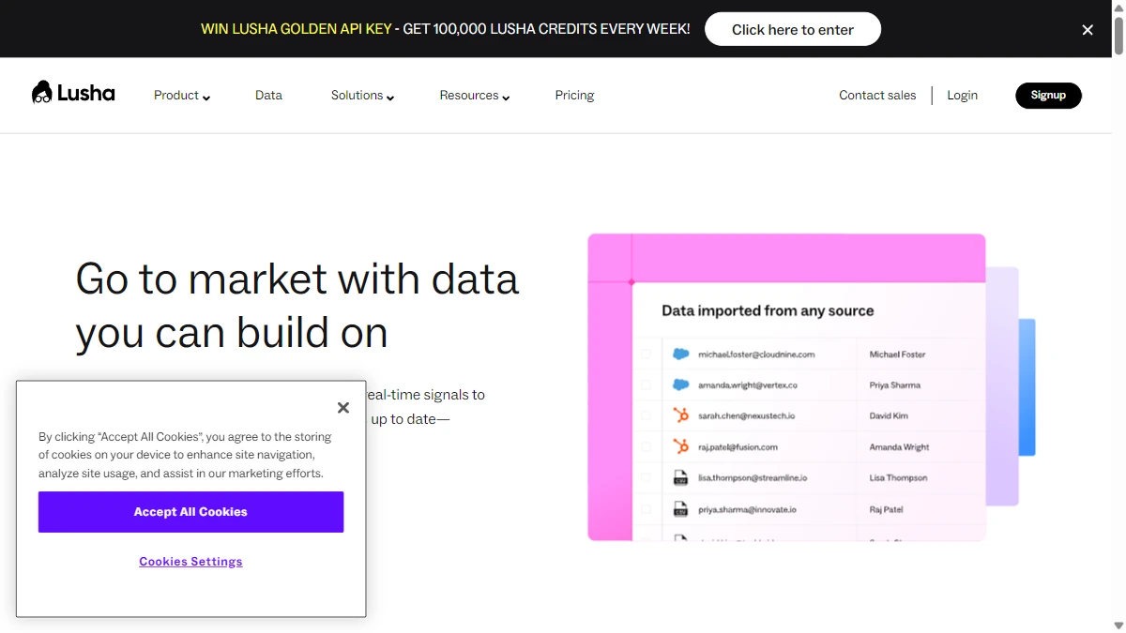This screenshot has width=1126, height=633.
Task: Click Salesforce icon beside amanda.wright@vertex.co
Action: pyautogui.click(x=681, y=385)
